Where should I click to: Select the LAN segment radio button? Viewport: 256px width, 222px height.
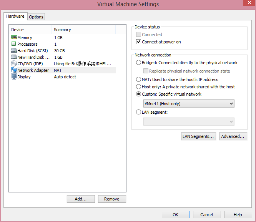tap(138, 112)
